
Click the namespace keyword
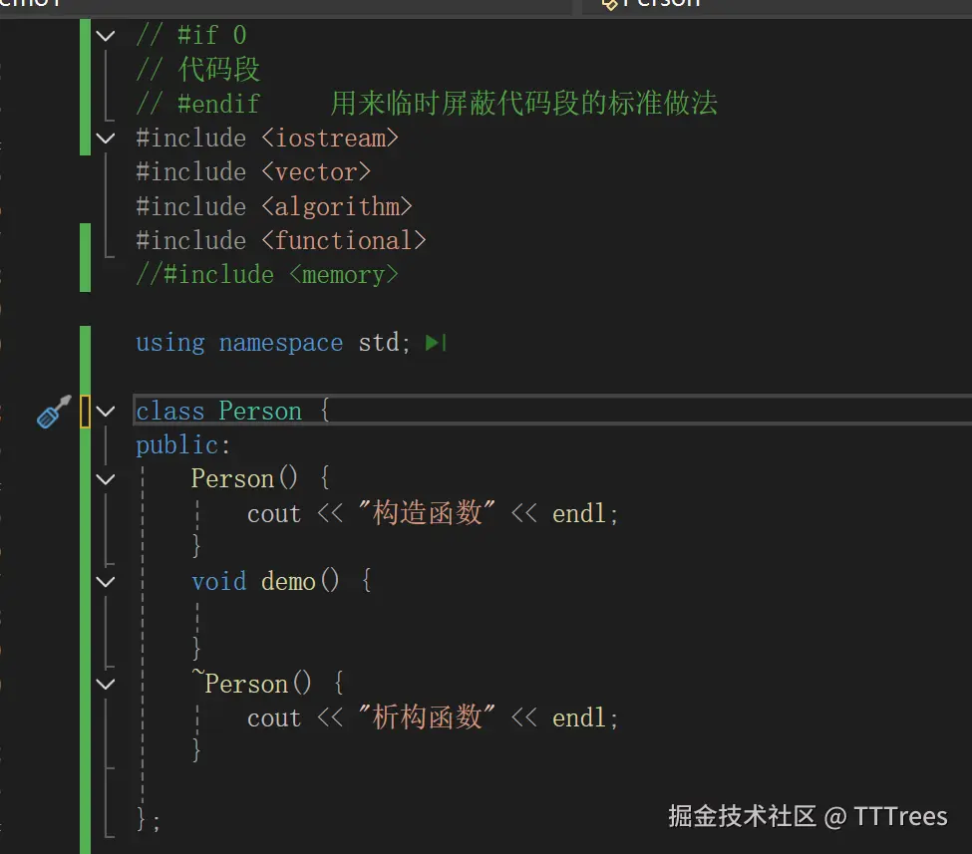280,343
